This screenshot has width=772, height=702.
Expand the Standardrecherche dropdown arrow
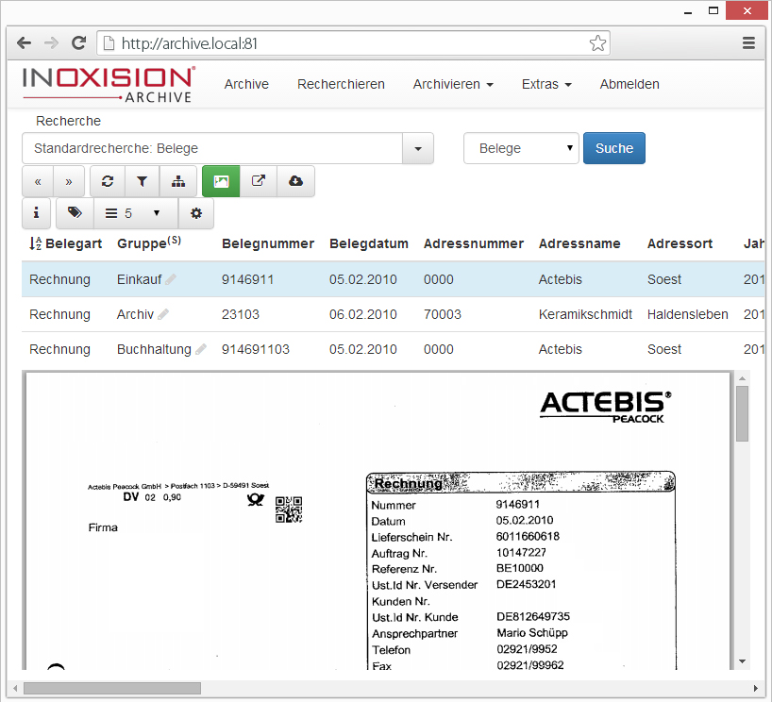(417, 148)
